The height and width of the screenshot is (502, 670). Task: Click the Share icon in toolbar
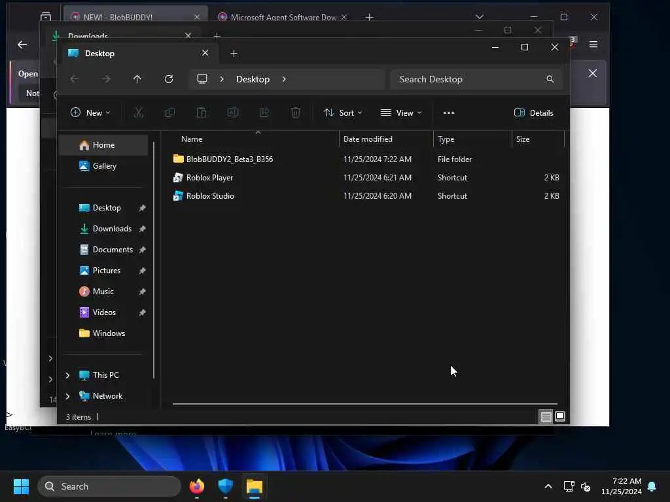(264, 112)
